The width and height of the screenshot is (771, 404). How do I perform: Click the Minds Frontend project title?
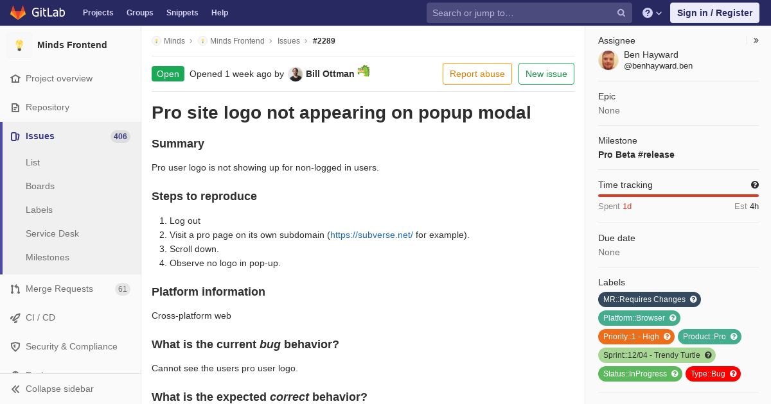tap(72, 45)
